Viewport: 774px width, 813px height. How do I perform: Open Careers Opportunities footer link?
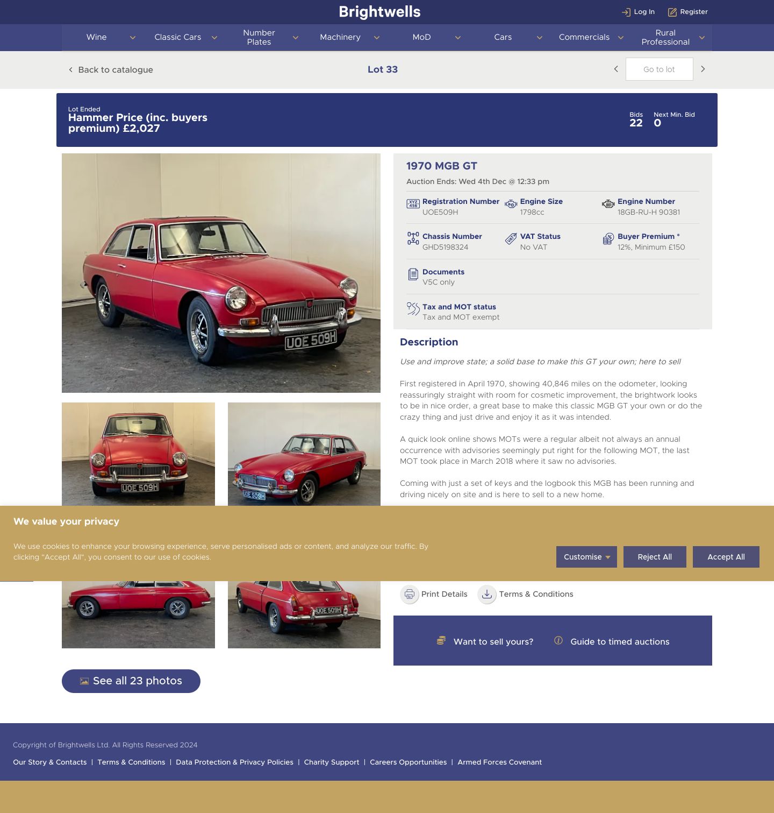pyautogui.click(x=408, y=762)
